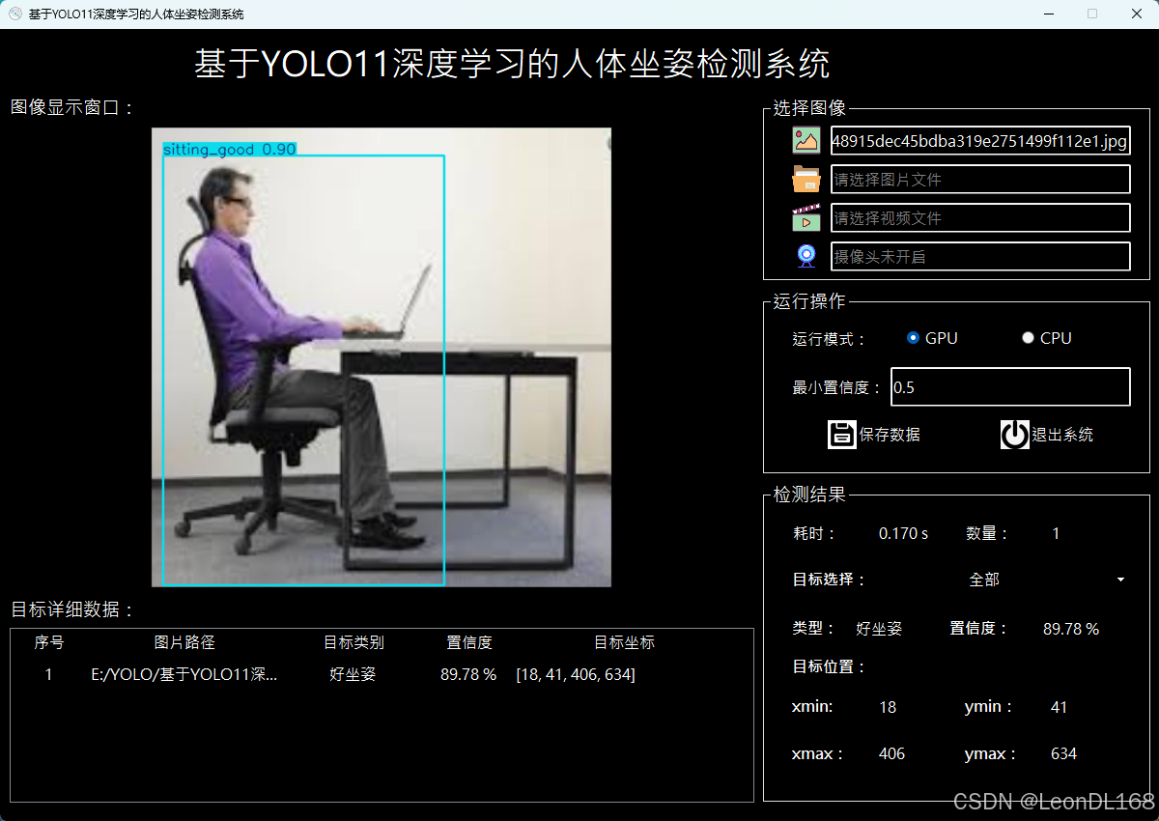Click the ymax value 634
This screenshot has width=1159, height=821.
point(1063,753)
